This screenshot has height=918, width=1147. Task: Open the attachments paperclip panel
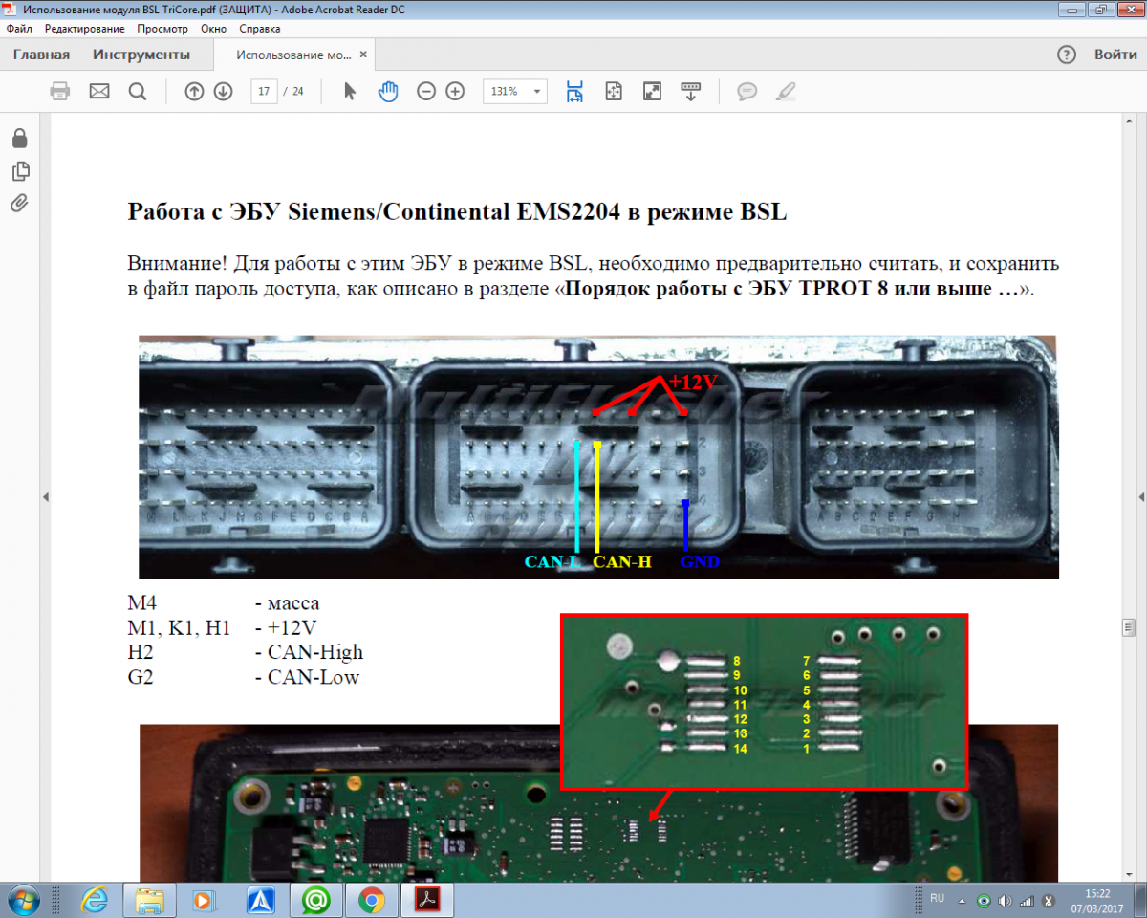(19, 203)
